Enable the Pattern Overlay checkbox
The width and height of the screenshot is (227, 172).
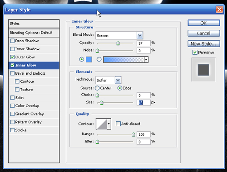click(x=12, y=122)
